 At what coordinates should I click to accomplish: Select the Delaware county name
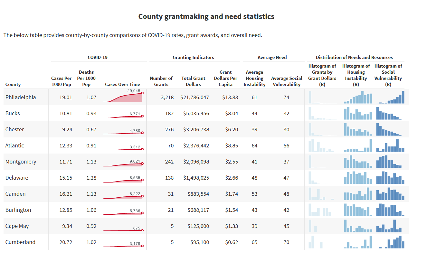click(16, 178)
